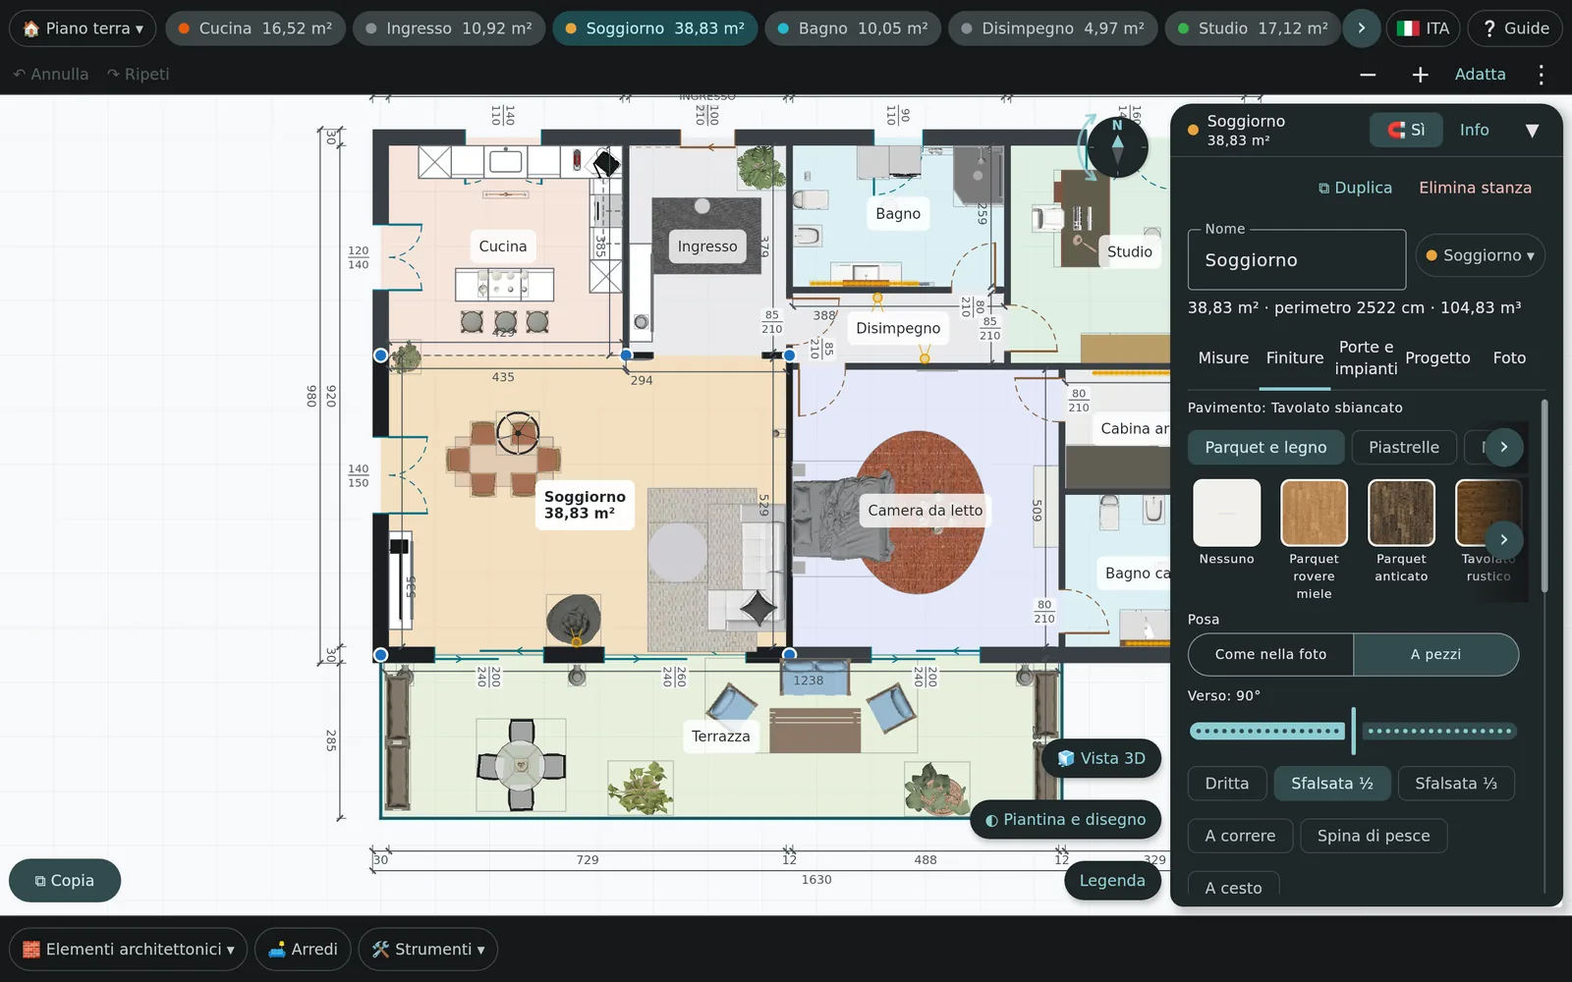The image size is (1572, 982).
Task: Select the bed in Camera da letto
Action: (843, 518)
